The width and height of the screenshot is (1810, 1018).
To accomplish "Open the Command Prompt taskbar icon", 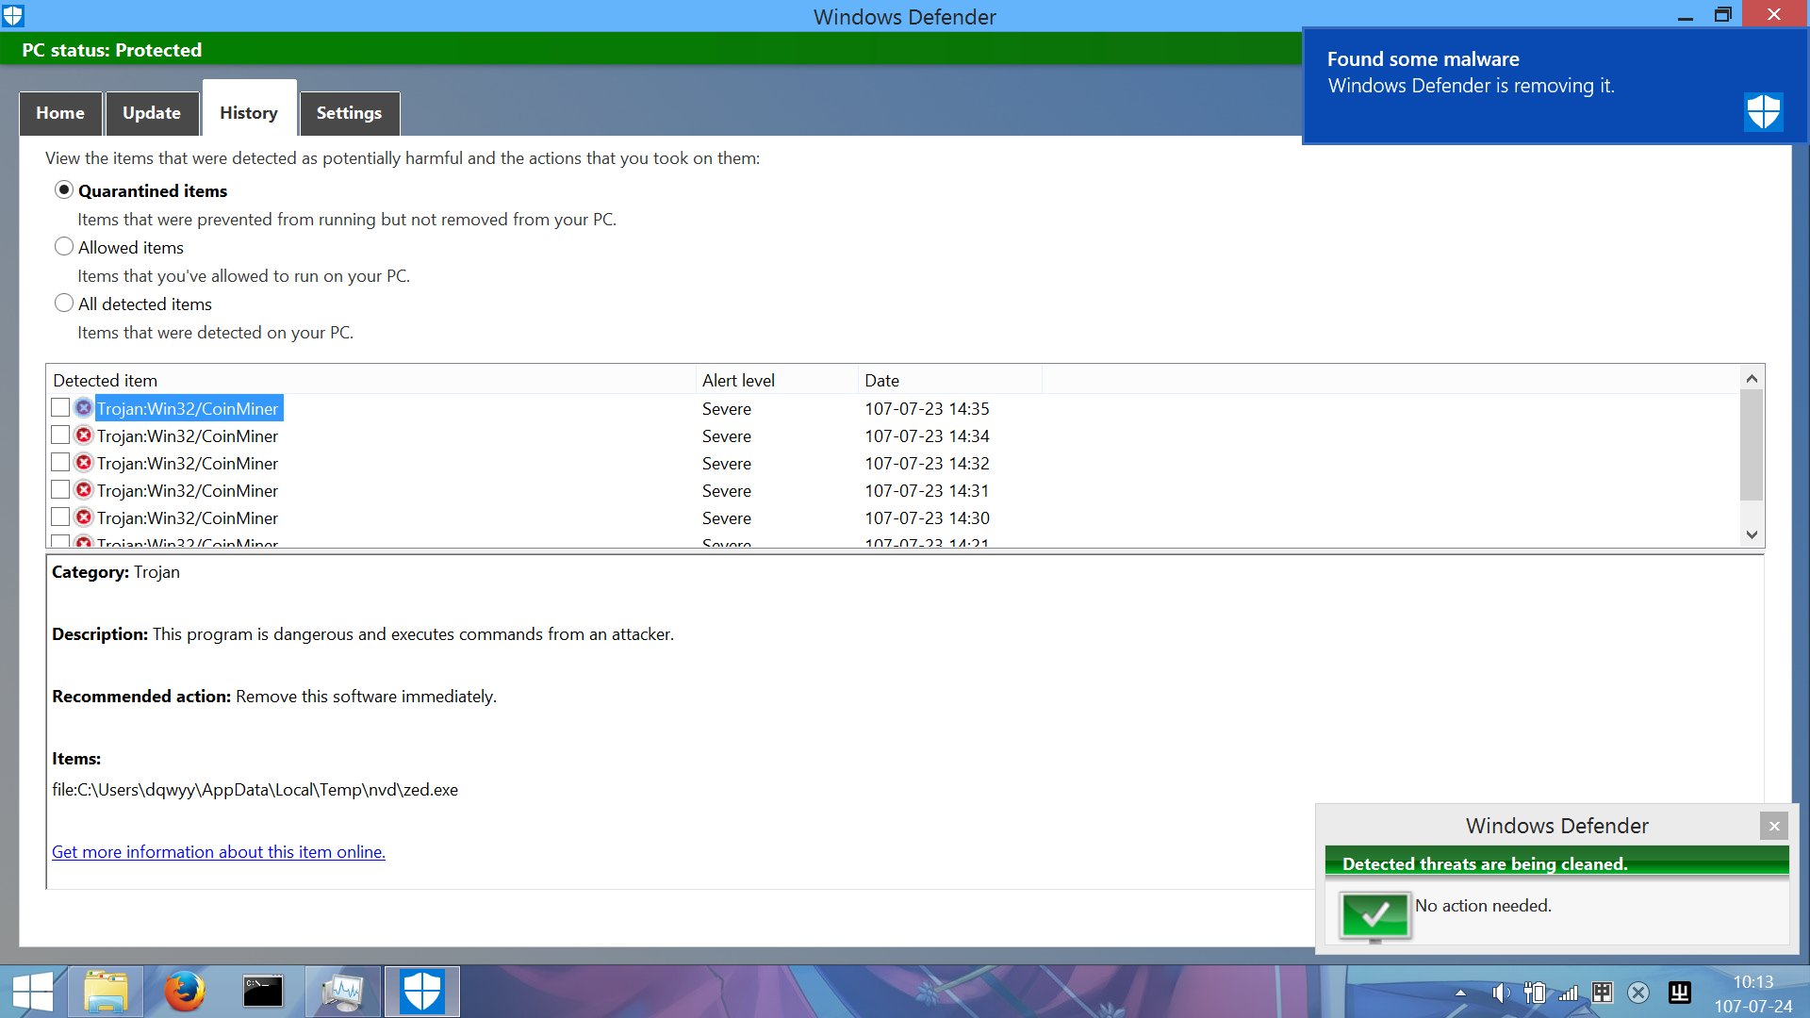I will tap(263, 992).
